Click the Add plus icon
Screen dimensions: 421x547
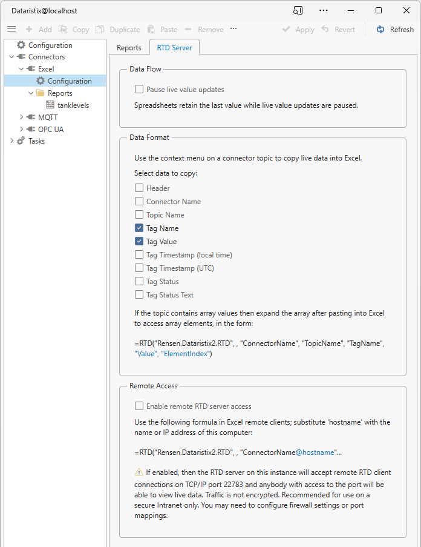[x=29, y=29]
